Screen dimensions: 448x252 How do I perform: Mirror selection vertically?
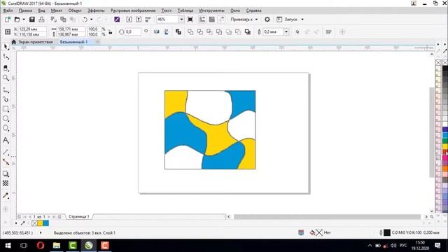click(x=167, y=32)
